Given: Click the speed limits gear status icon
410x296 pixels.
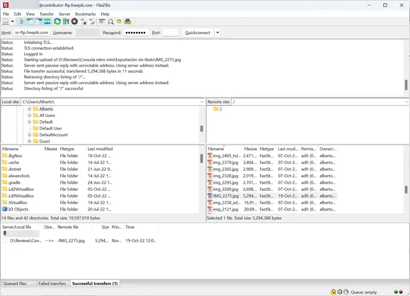Looking at the screenshot, I should point(340,292).
